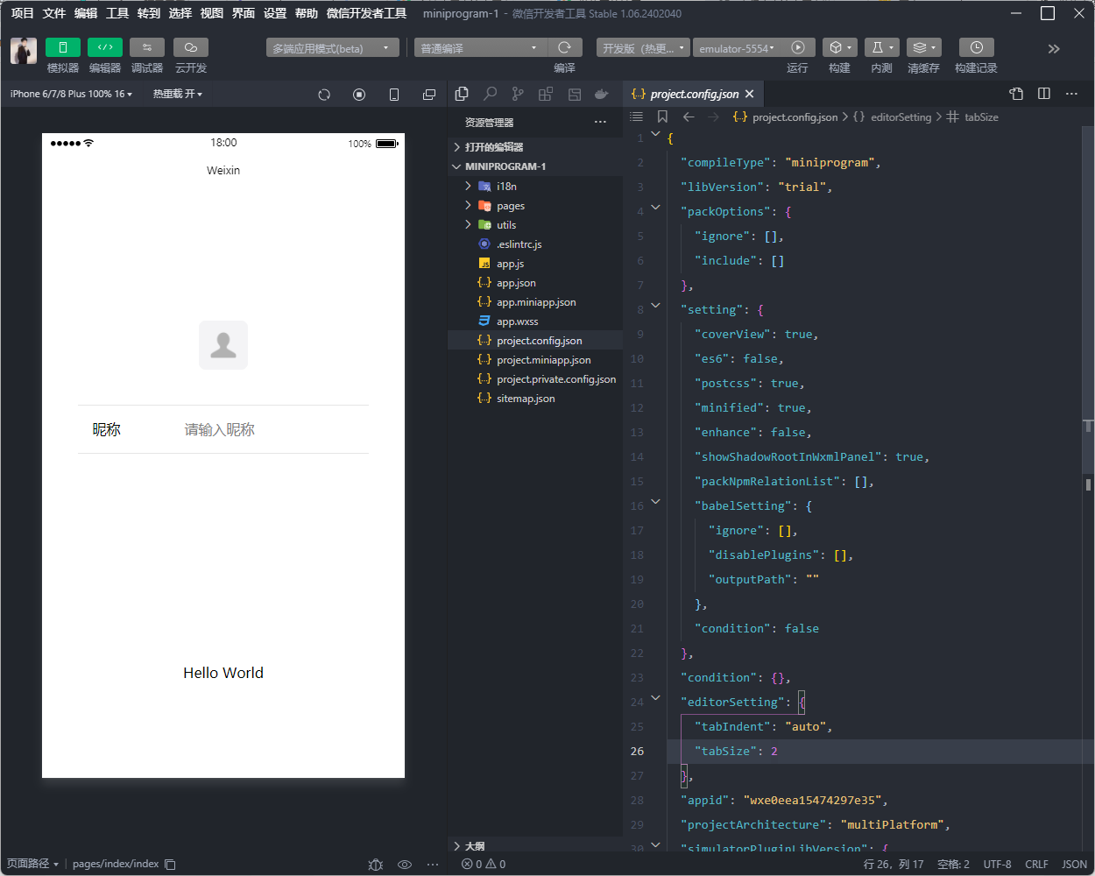Open the app.js file
This screenshot has width=1095, height=876.
click(535, 264)
